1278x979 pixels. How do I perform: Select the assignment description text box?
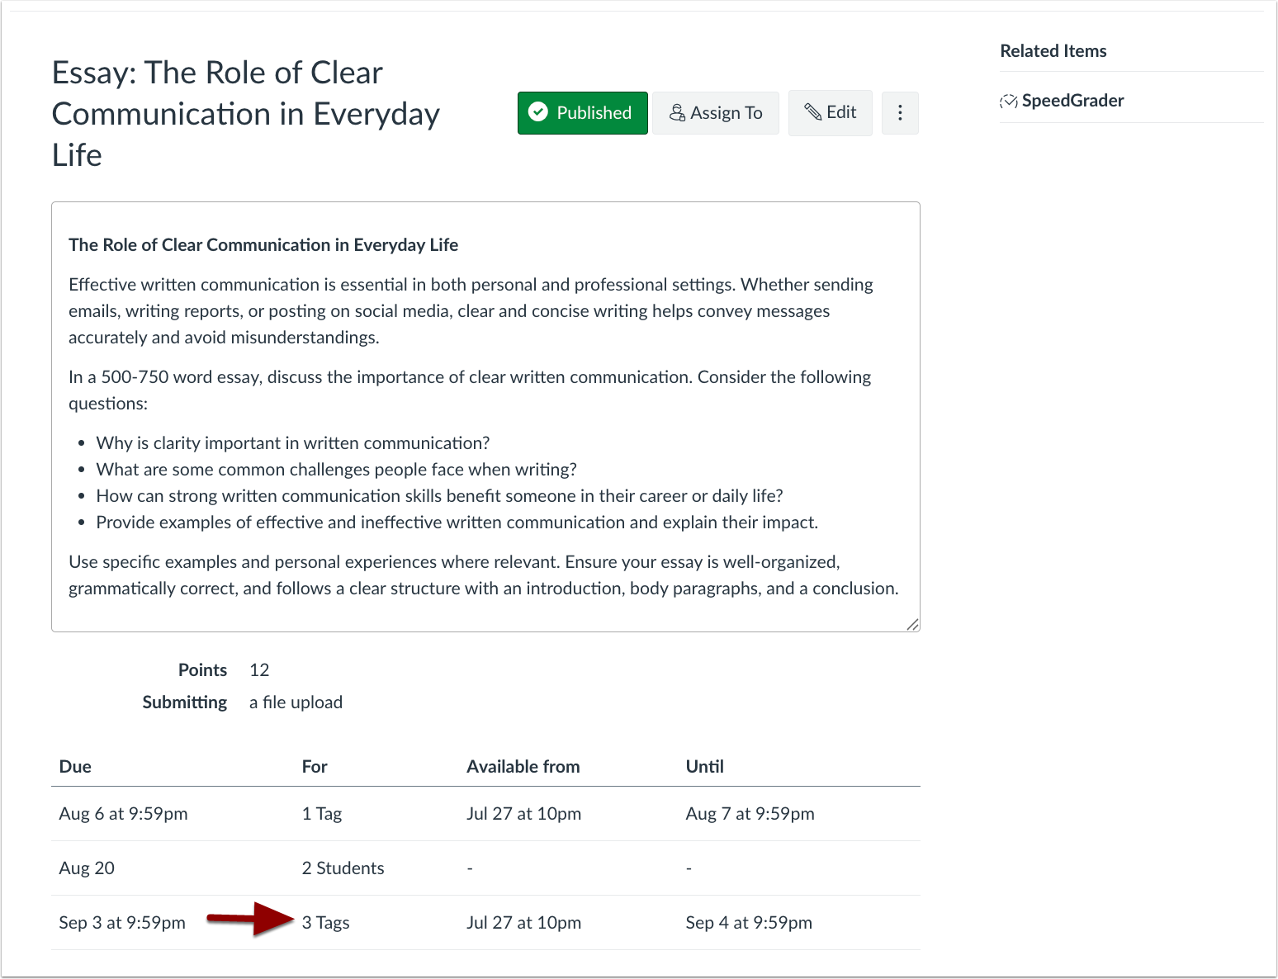tap(485, 415)
